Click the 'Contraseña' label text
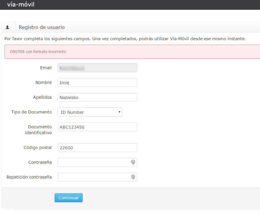This screenshot has height=214, width=260. coord(40,162)
